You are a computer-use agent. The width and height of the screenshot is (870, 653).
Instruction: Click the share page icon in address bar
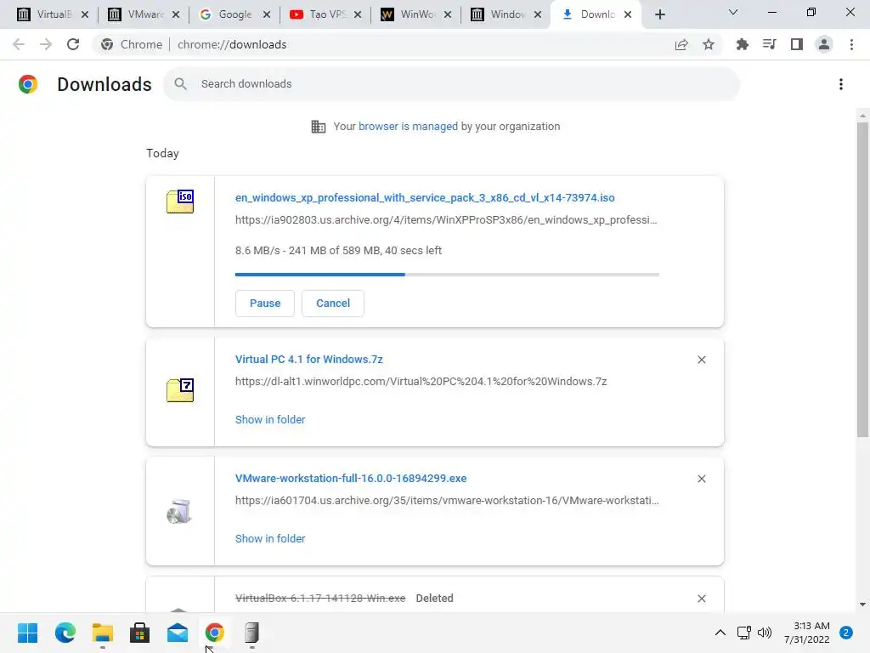click(x=681, y=44)
